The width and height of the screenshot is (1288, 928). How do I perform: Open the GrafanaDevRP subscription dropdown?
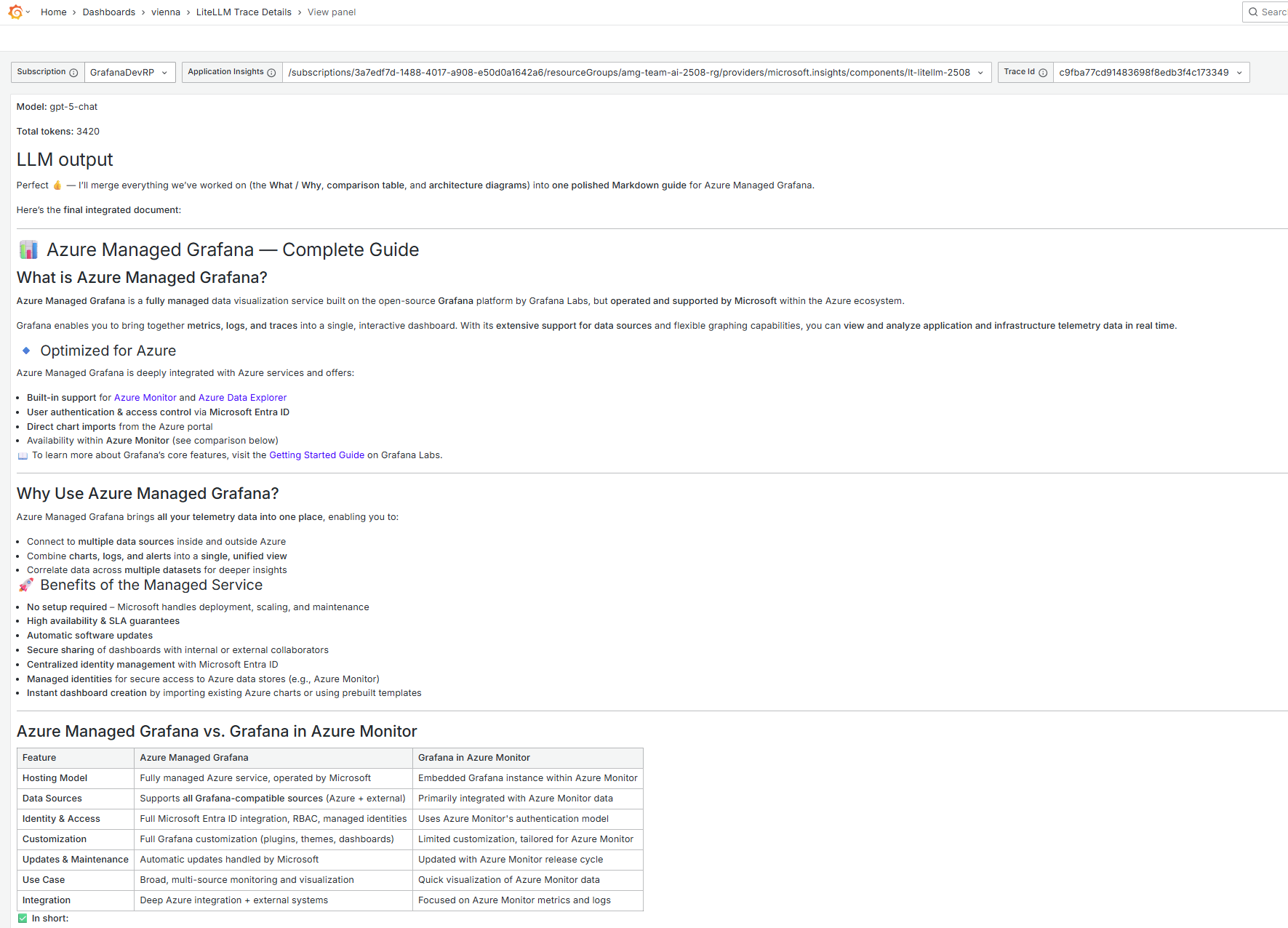pyautogui.click(x=130, y=73)
